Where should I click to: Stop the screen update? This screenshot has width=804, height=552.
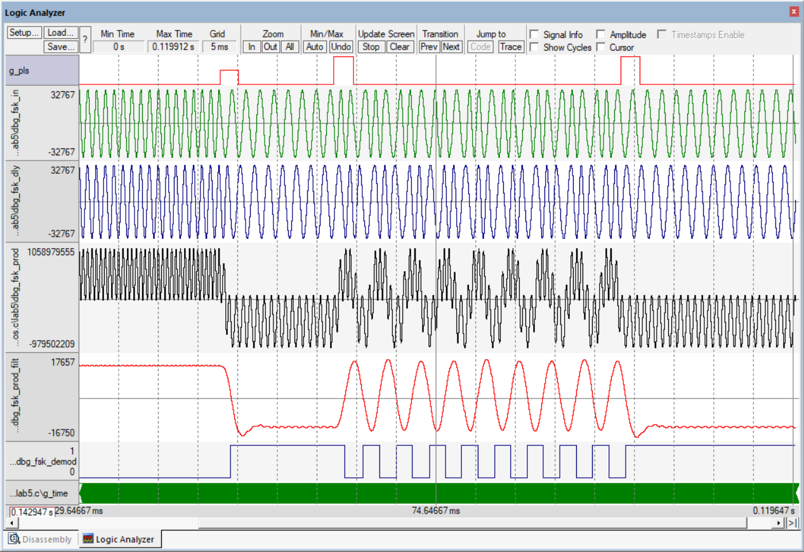371,47
